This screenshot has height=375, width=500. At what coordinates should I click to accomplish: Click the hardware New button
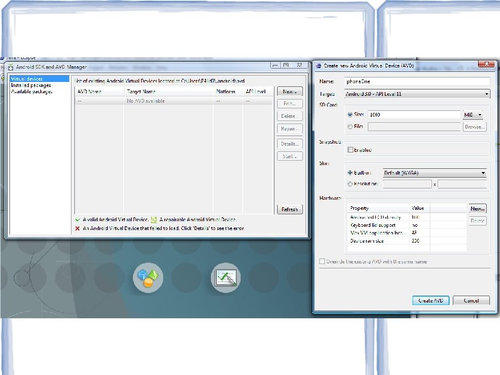(478, 209)
